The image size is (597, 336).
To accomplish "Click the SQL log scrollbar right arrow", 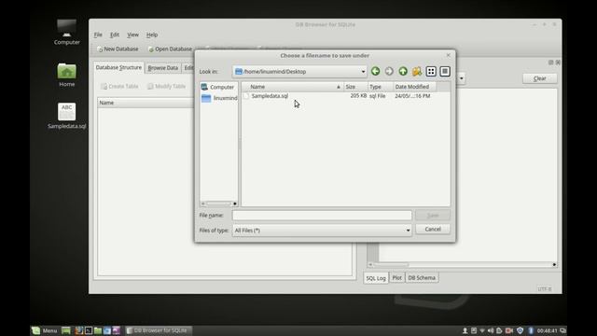I will pyautogui.click(x=554, y=264).
